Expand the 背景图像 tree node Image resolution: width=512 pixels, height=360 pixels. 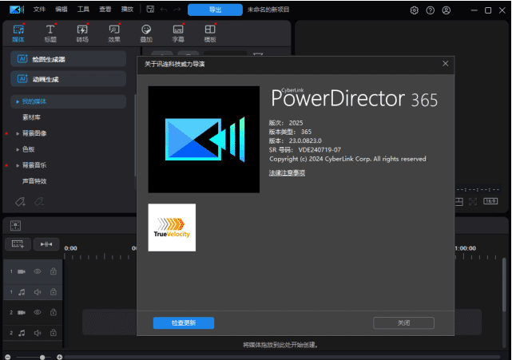(18, 133)
